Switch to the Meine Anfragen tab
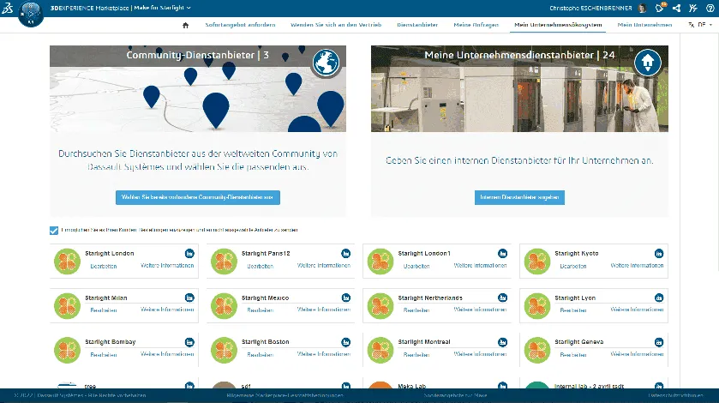This screenshot has height=403, width=719. (476, 25)
